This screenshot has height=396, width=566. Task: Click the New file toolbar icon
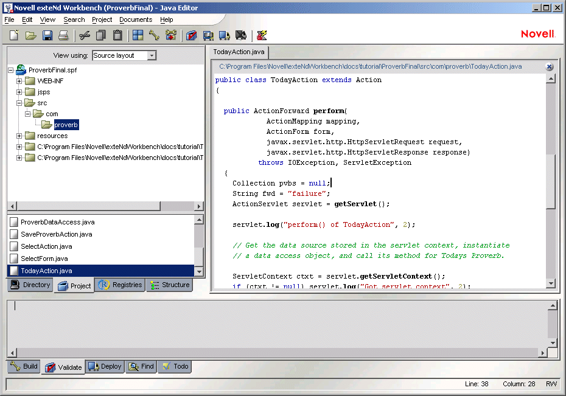13,35
